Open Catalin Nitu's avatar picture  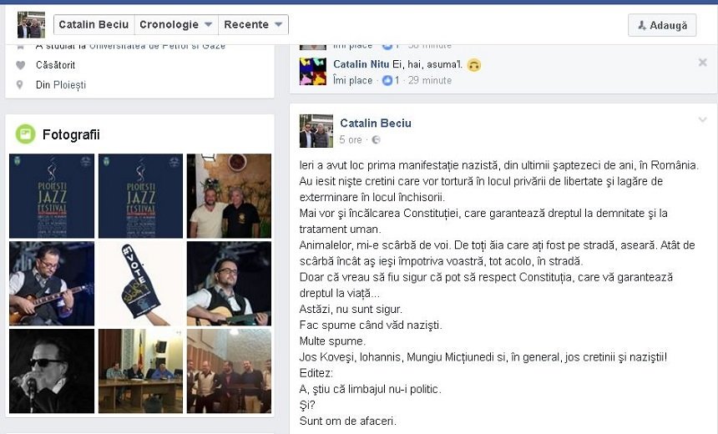pos(313,72)
